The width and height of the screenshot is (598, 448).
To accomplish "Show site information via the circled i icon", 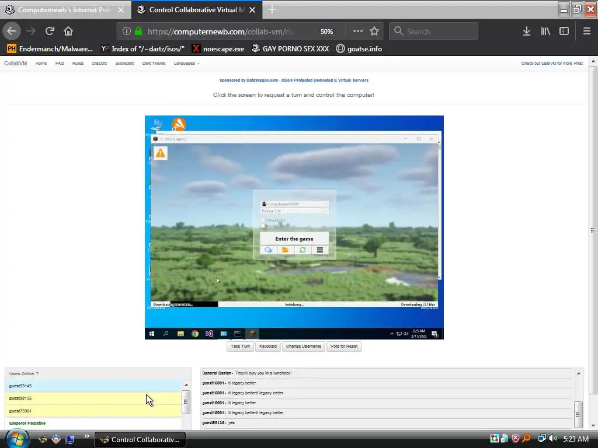I will [127, 32].
